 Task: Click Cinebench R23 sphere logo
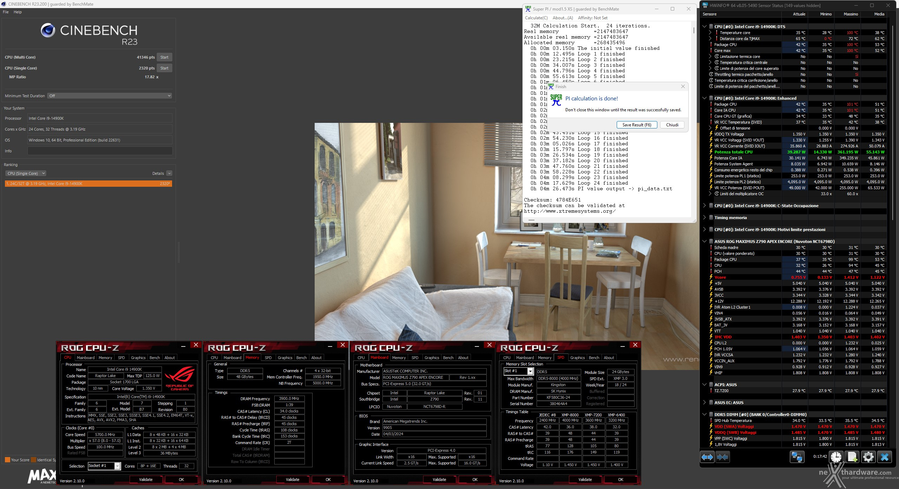pos(48,30)
